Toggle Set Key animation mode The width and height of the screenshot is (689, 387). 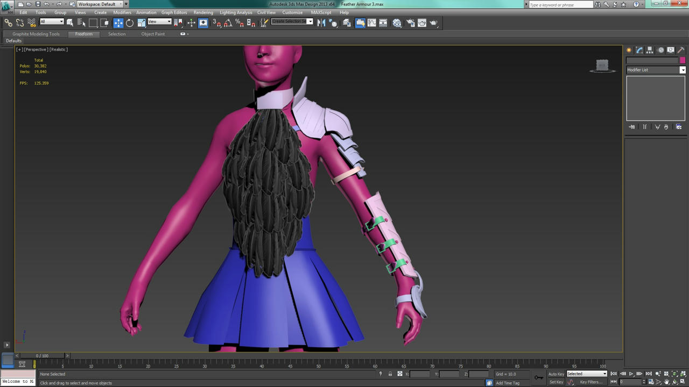[556, 382]
